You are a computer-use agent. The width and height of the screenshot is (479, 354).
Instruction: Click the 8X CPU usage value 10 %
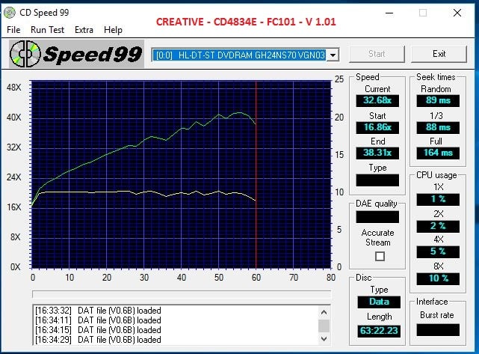point(438,278)
